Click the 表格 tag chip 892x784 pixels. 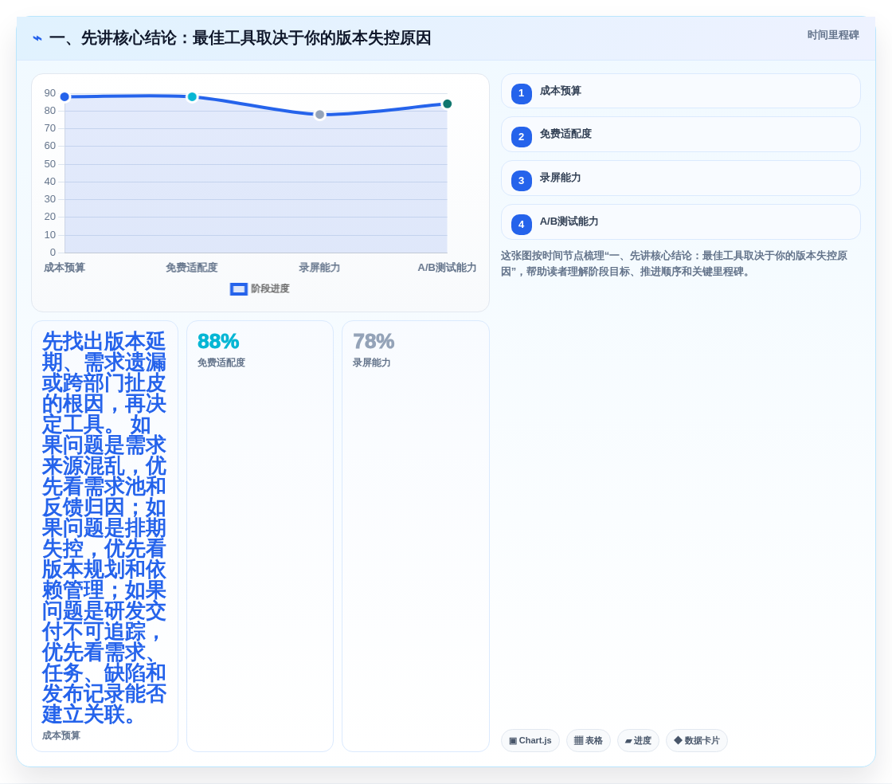coord(589,741)
